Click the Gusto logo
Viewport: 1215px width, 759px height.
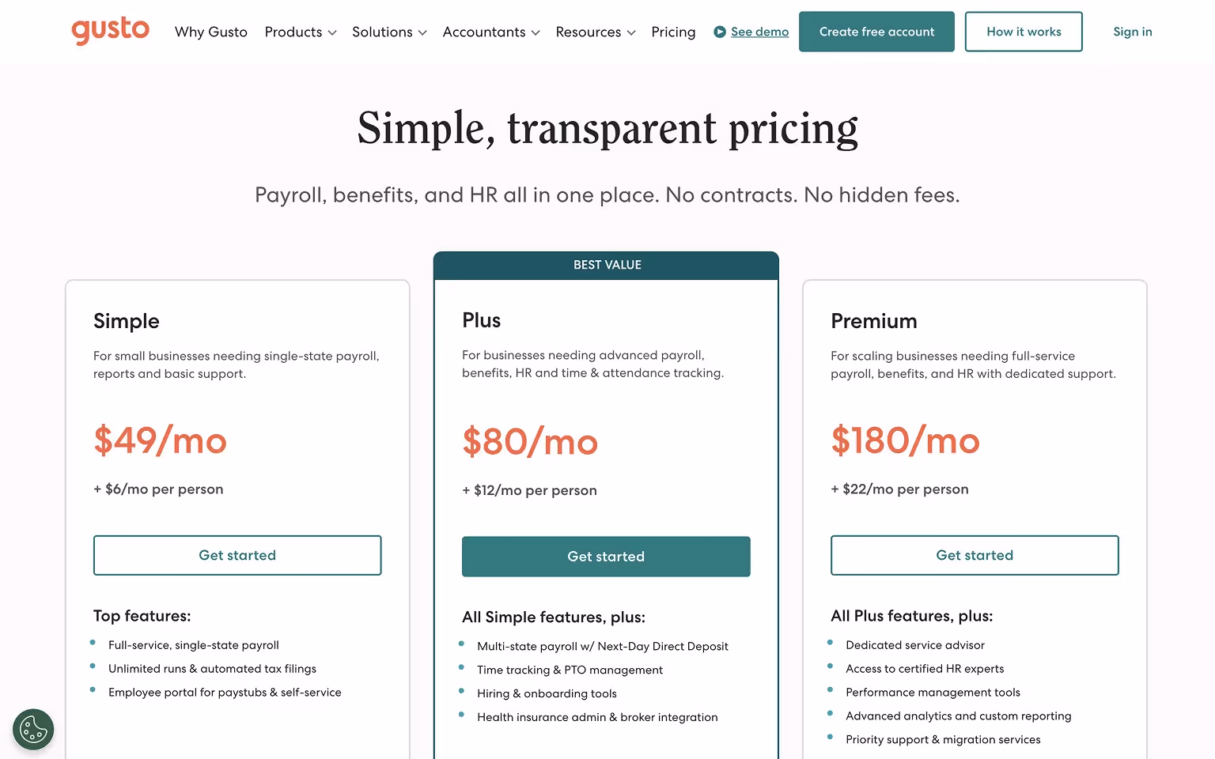tap(110, 31)
